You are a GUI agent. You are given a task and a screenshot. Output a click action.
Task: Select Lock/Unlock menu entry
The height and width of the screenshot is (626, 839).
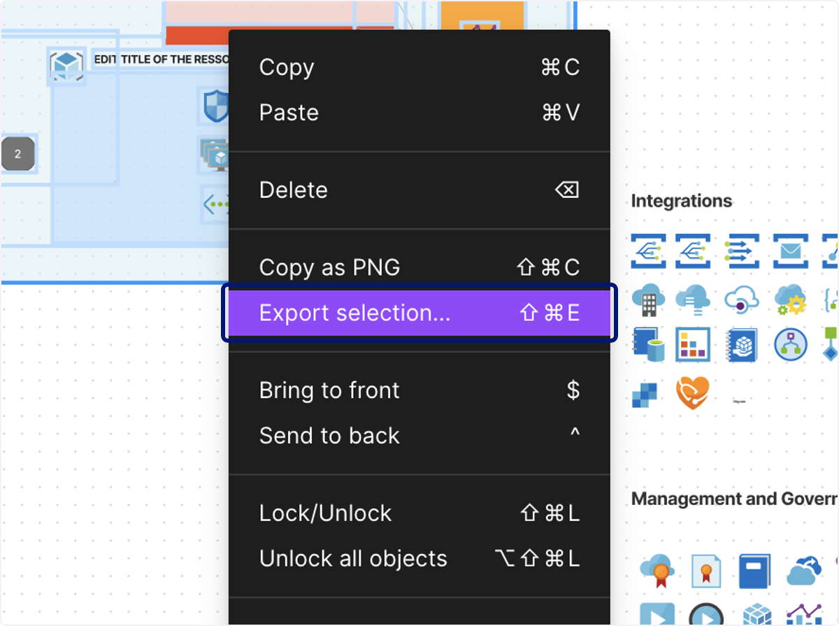click(419, 513)
